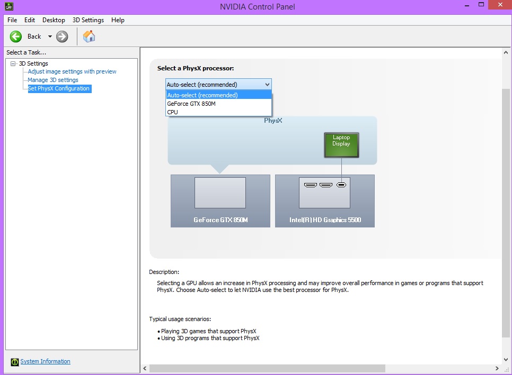The height and width of the screenshot is (375, 512).
Task: Click the NVIDIA Control Panel title bar icon
Action: 9,6
